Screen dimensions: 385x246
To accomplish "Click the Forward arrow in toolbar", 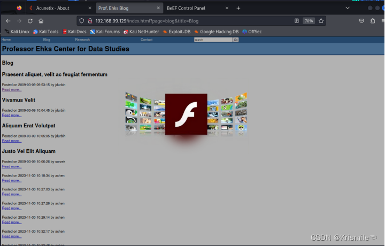I will [19, 21].
